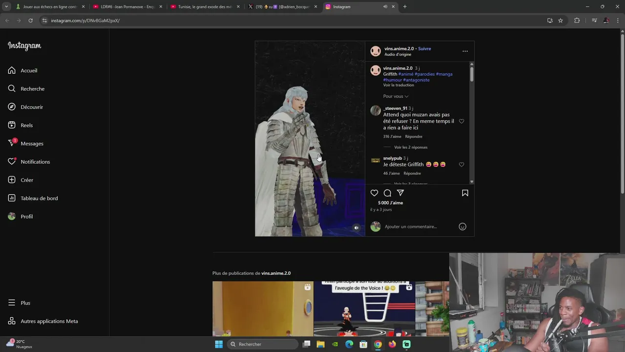Open the yellow thumbnail post

click(x=263, y=308)
